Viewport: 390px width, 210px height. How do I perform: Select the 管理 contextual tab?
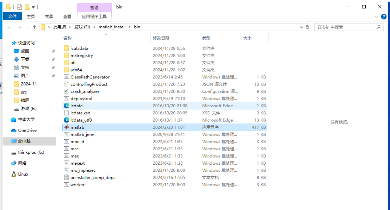pyautogui.click(x=94, y=7)
